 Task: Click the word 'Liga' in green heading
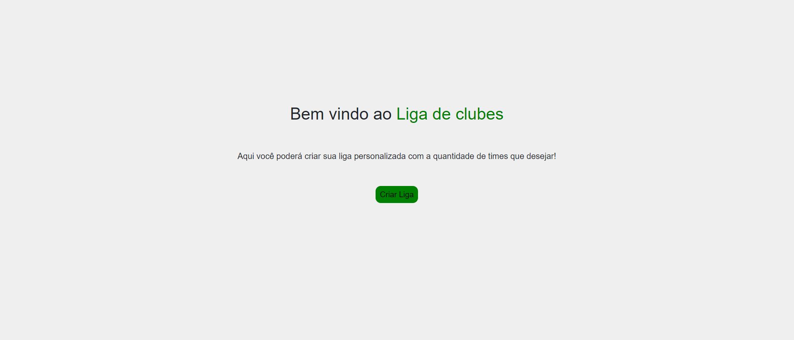click(x=412, y=114)
